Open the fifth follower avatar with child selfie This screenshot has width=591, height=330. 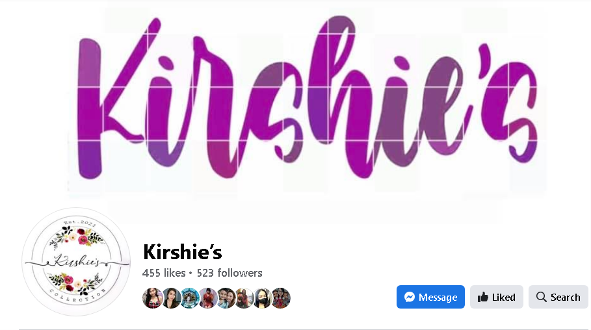(x=226, y=298)
